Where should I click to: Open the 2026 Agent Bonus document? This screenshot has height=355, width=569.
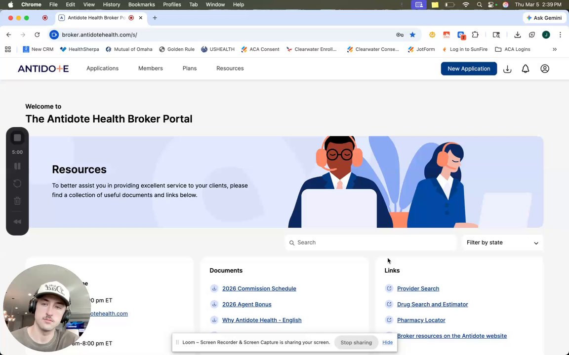click(x=247, y=304)
